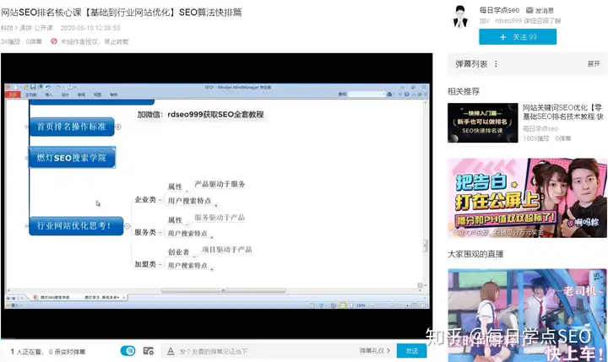Viewport: 608px width, 362px height.
Task: Switch to the 帮助 ribbon tab
Action: (113, 95)
